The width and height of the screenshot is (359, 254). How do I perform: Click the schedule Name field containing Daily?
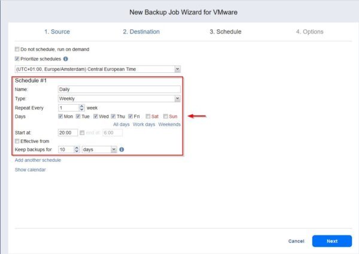pos(119,90)
